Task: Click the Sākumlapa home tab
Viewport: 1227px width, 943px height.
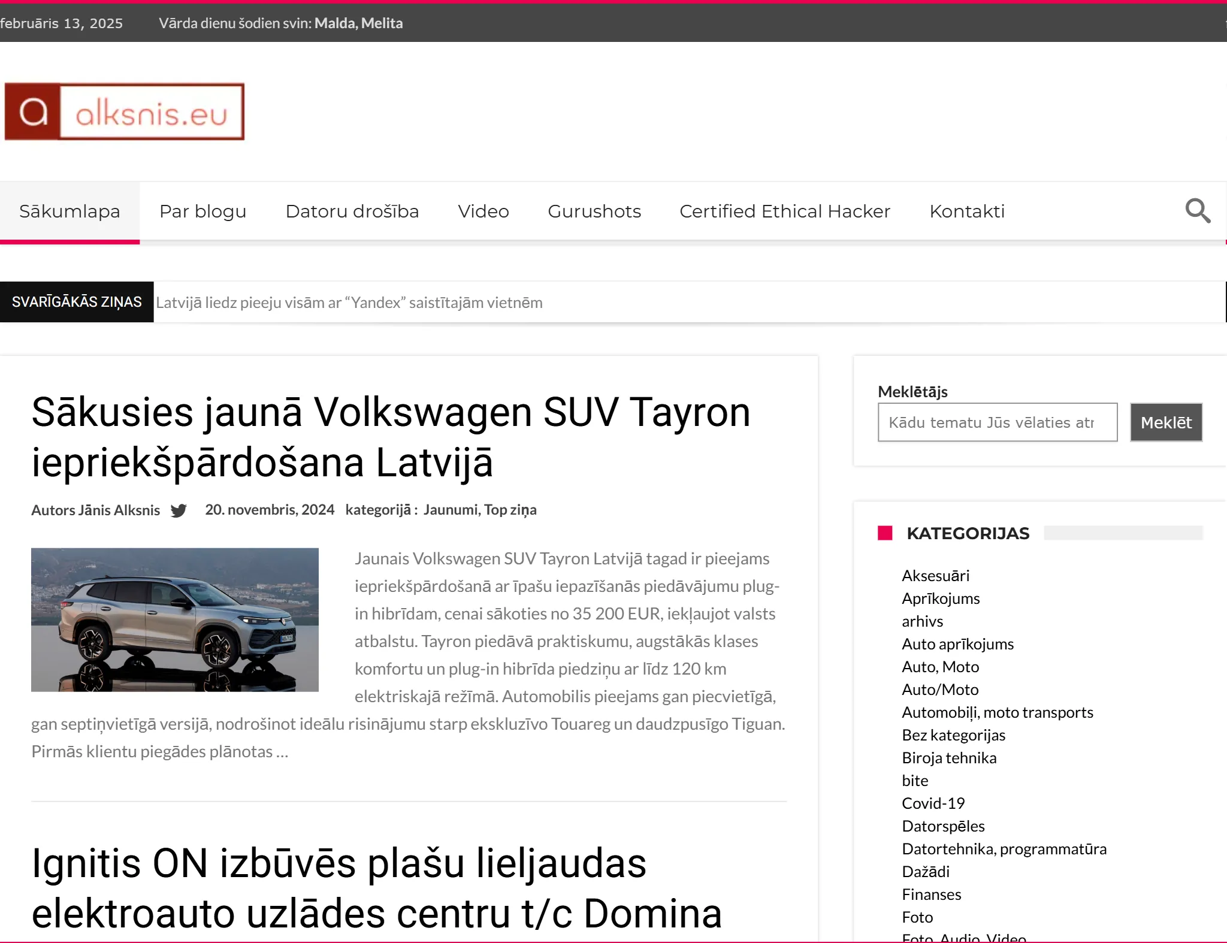Action: click(x=69, y=211)
